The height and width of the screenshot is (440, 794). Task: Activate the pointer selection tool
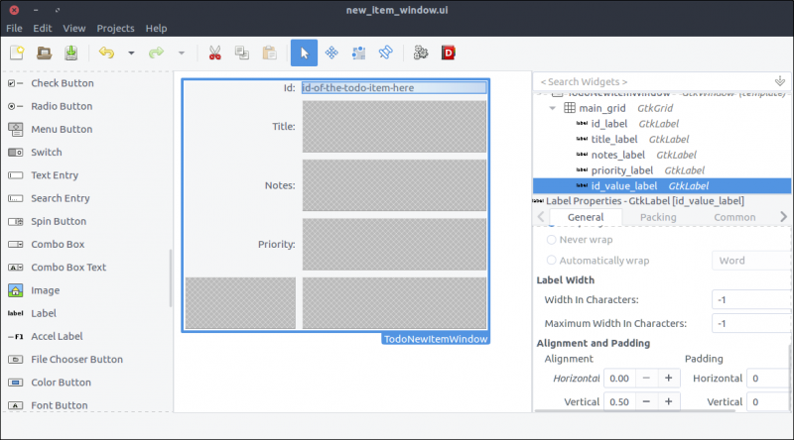[305, 53]
